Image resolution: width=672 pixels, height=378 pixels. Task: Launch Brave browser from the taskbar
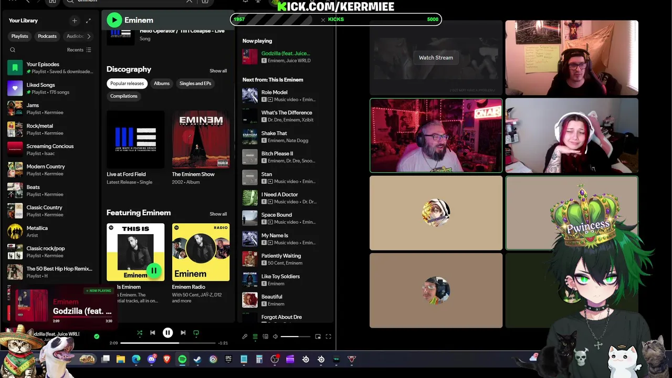pyautogui.click(x=167, y=359)
